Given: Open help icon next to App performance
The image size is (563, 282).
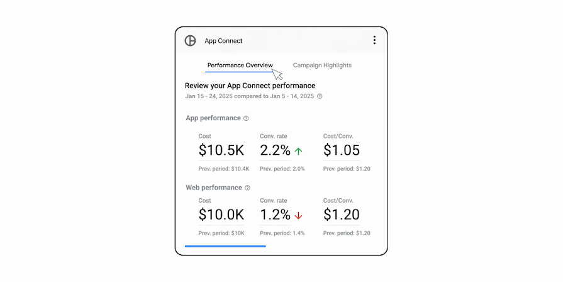Looking at the screenshot, I should tap(246, 118).
